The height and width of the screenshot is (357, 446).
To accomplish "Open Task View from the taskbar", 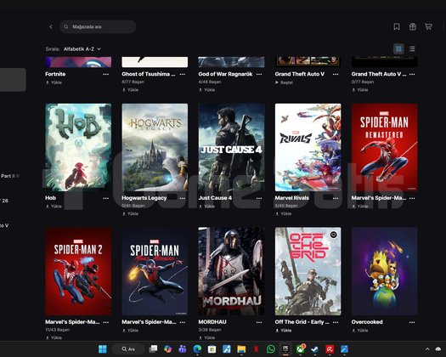I will coord(153,349).
